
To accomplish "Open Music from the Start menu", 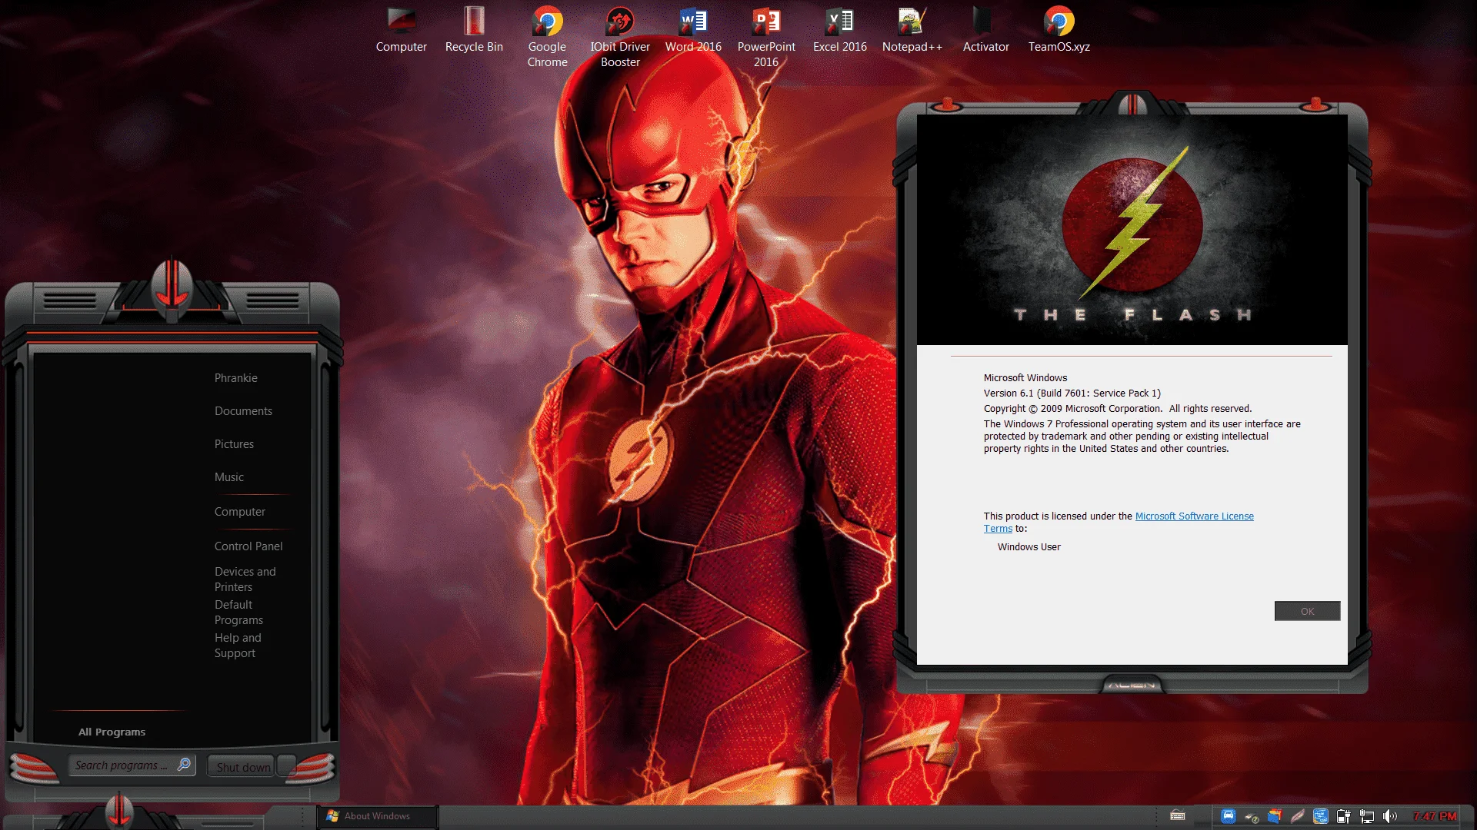I will tap(228, 477).
